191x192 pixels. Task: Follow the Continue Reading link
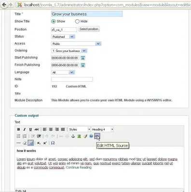tap(79, 168)
